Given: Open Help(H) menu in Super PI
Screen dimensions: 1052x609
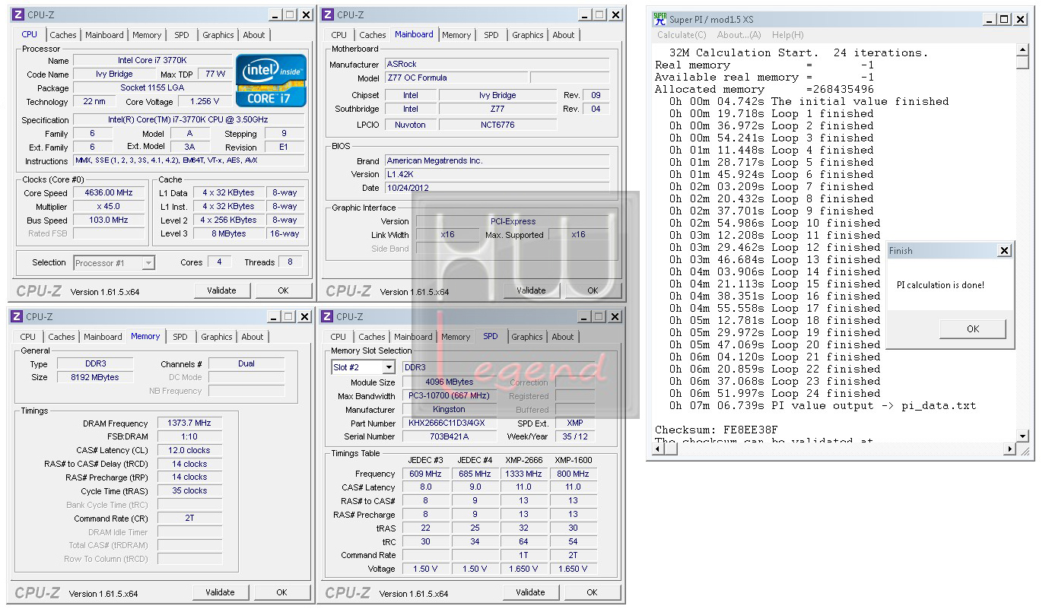Looking at the screenshot, I should [x=787, y=35].
